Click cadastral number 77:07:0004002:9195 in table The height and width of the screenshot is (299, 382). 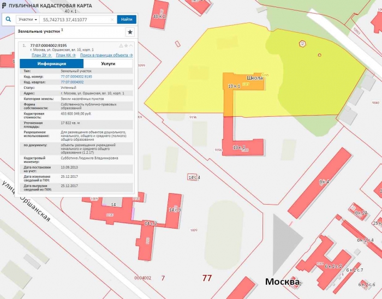click(x=76, y=76)
